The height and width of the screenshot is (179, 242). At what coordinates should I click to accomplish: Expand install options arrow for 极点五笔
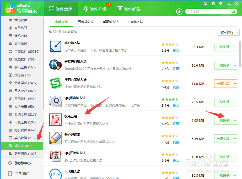coord(235,120)
